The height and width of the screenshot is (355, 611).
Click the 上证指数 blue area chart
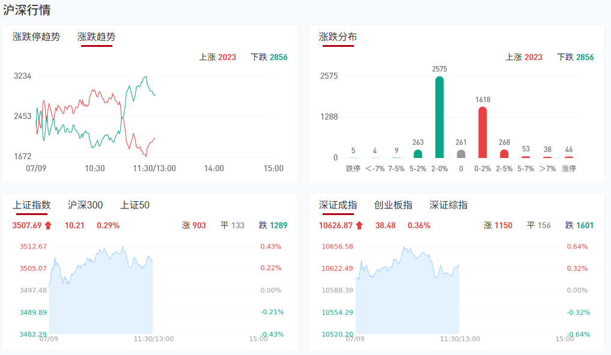[101, 300]
